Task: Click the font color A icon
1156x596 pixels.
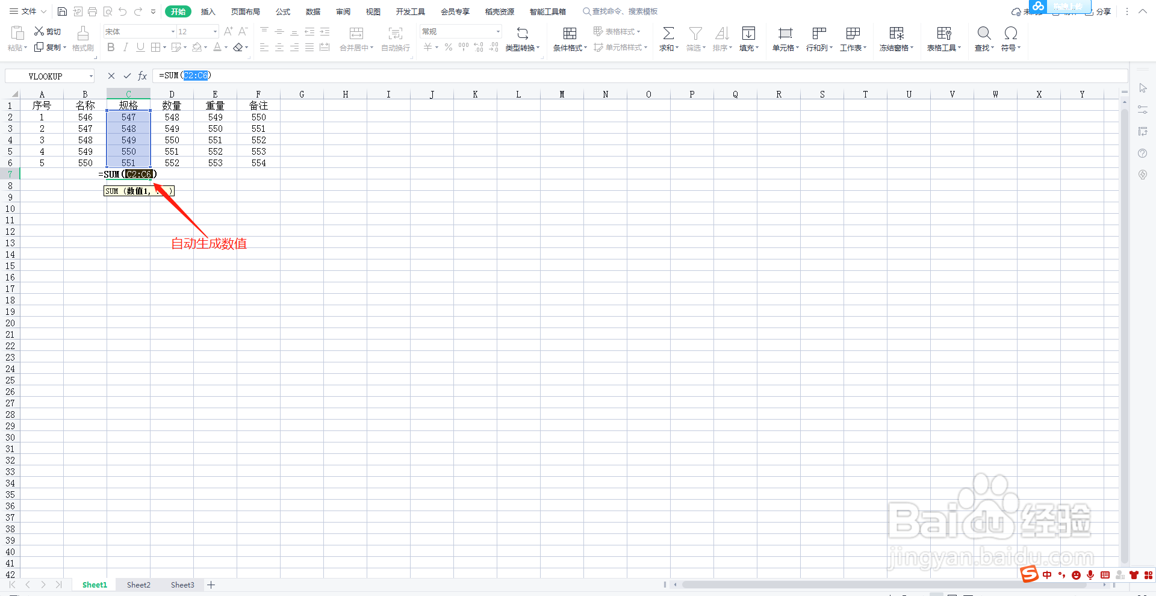Action: (x=217, y=47)
